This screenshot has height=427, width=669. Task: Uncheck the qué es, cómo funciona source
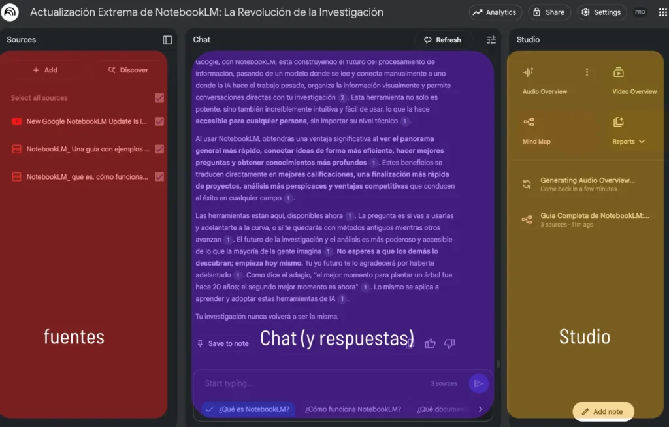[159, 176]
